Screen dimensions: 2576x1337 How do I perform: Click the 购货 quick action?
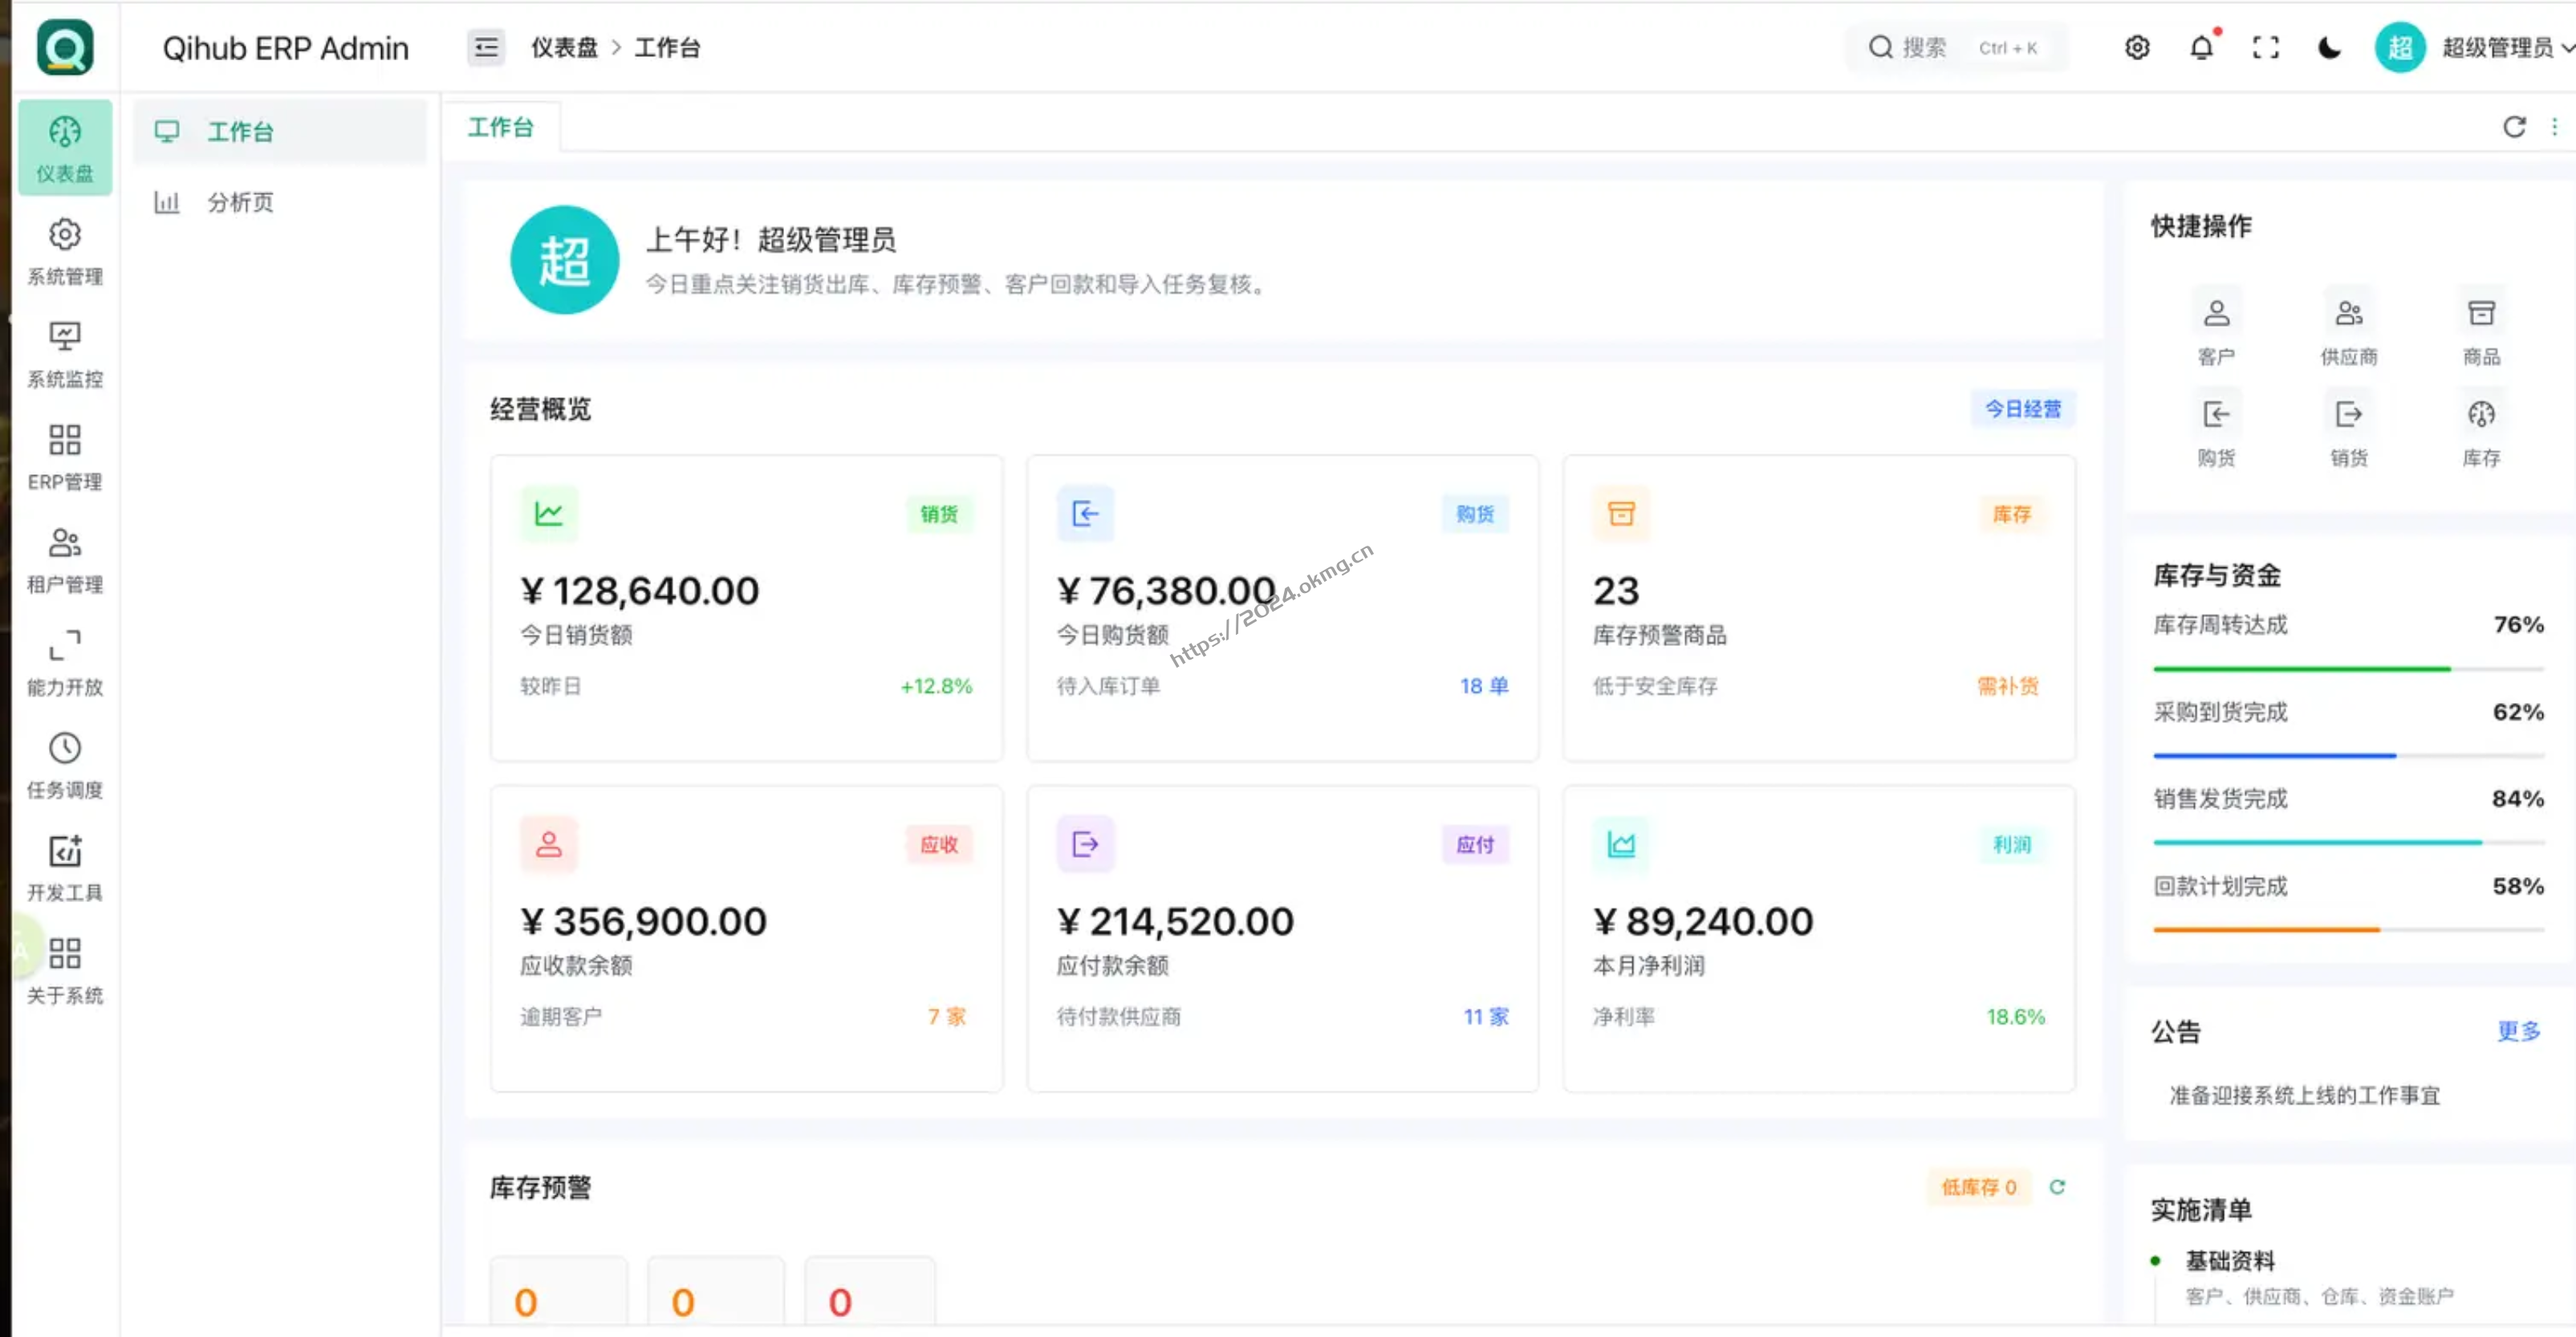click(2216, 430)
